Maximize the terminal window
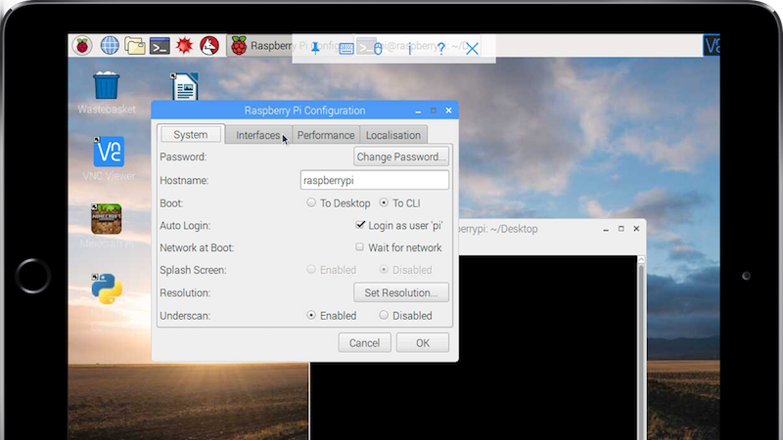 click(x=621, y=229)
